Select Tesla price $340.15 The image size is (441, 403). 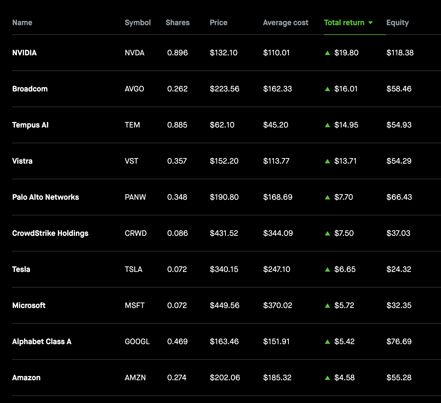224,269
